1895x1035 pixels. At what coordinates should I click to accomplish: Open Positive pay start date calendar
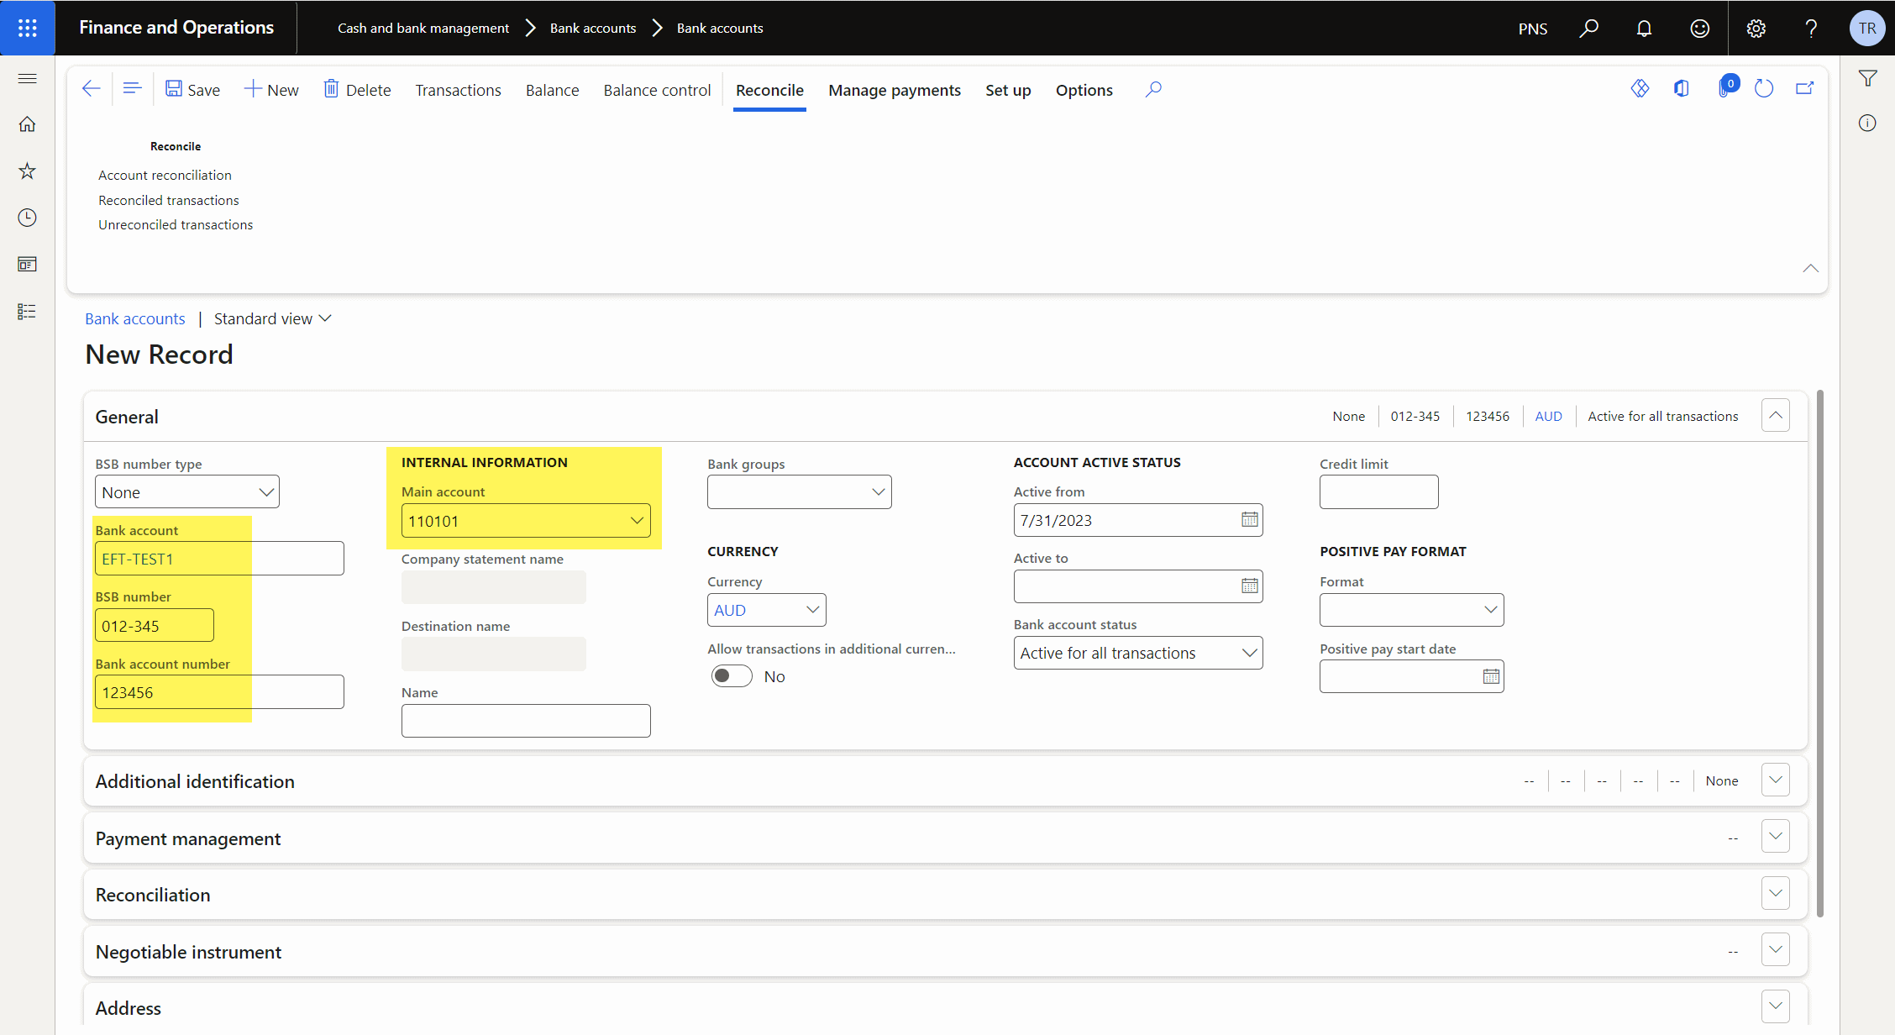point(1491,676)
